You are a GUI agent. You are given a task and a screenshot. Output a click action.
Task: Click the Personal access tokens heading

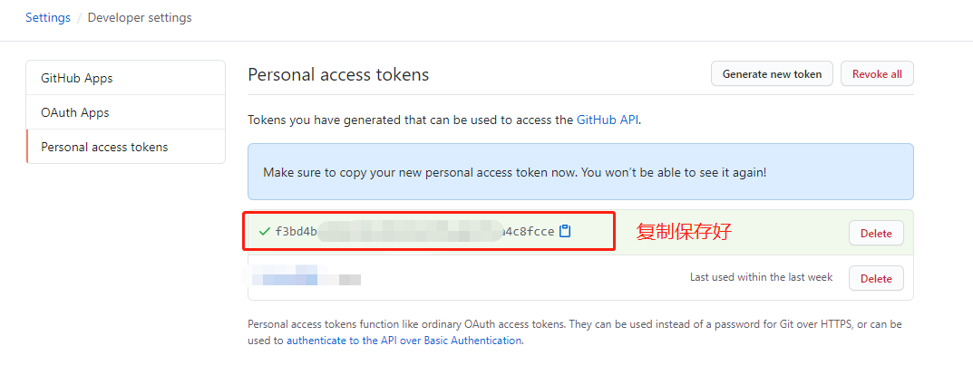point(338,75)
